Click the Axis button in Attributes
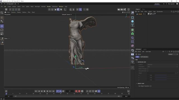 click(137, 57)
